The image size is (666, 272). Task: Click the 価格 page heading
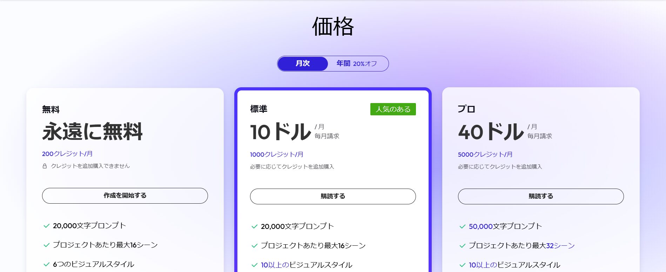333,27
